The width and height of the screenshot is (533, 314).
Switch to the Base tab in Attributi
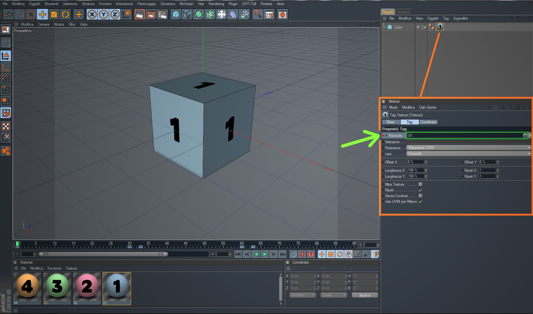tap(390, 122)
